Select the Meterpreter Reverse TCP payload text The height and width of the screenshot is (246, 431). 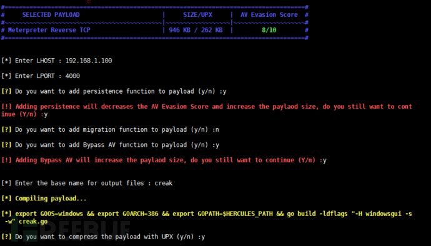point(49,30)
